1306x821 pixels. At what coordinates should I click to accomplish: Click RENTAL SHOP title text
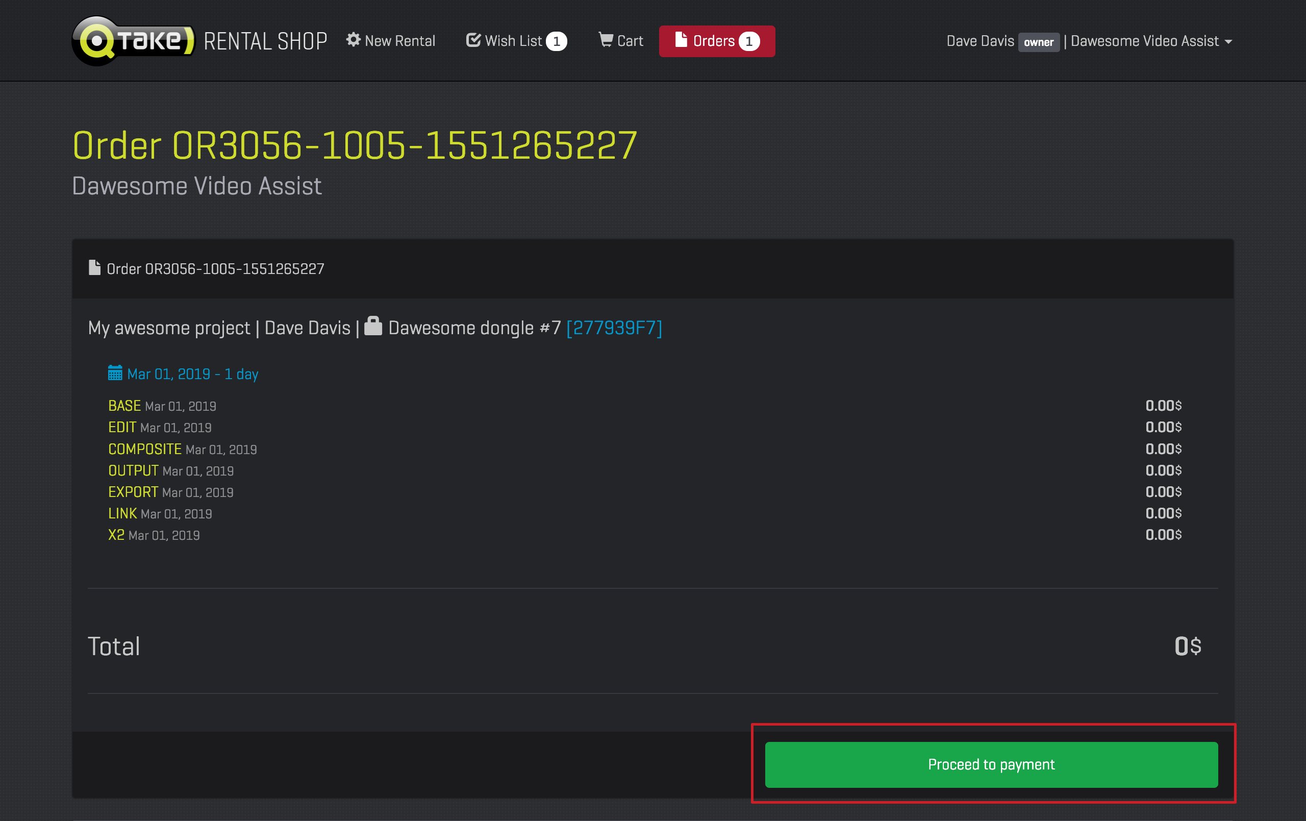pos(265,42)
